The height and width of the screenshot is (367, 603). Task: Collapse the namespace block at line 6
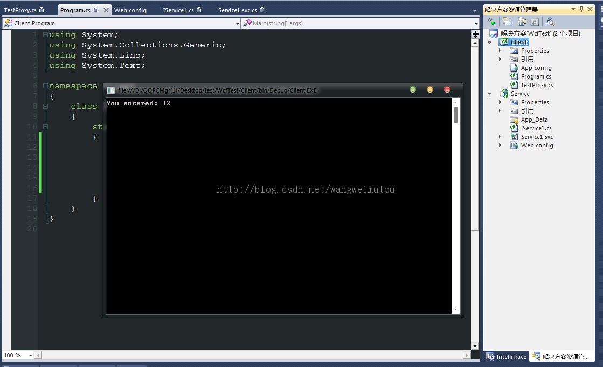pos(45,86)
